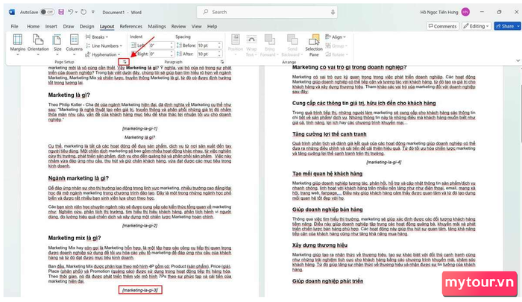Collapse the ribbon with the chevron

pyautogui.click(x=518, y=60)
